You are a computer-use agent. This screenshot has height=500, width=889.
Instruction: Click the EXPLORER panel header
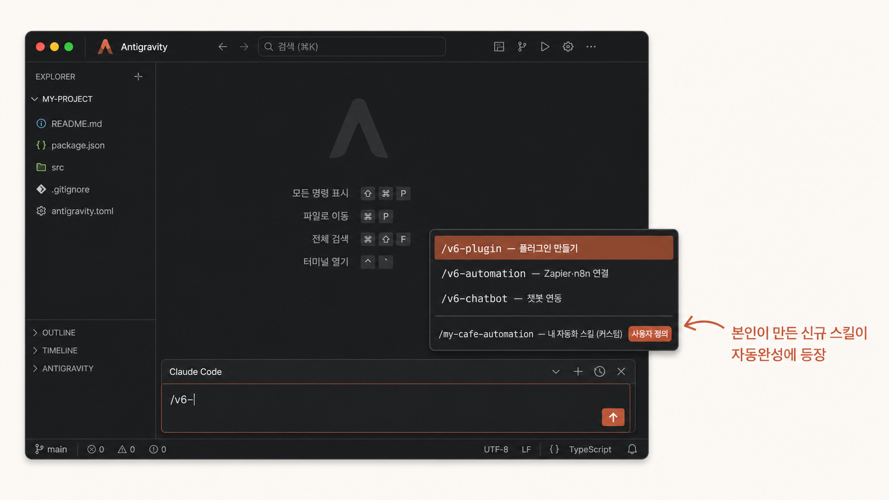click(55, 77)
